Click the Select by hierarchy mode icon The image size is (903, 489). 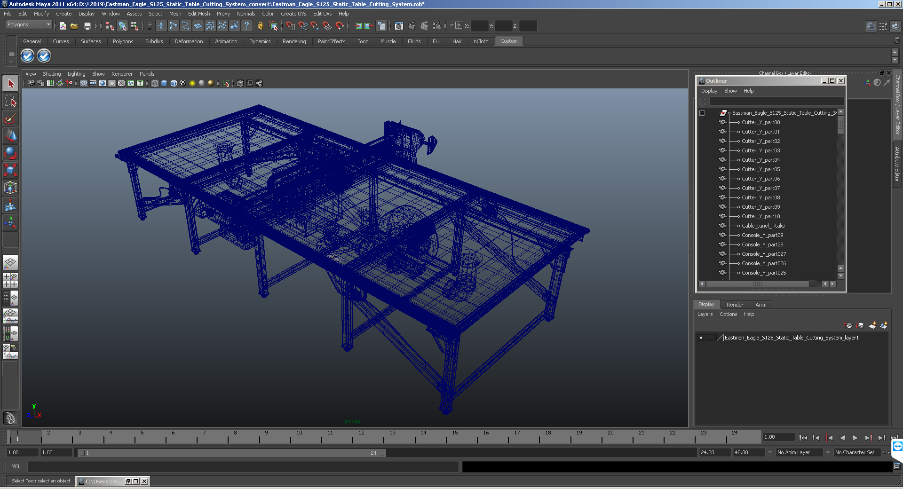[110, 26]
